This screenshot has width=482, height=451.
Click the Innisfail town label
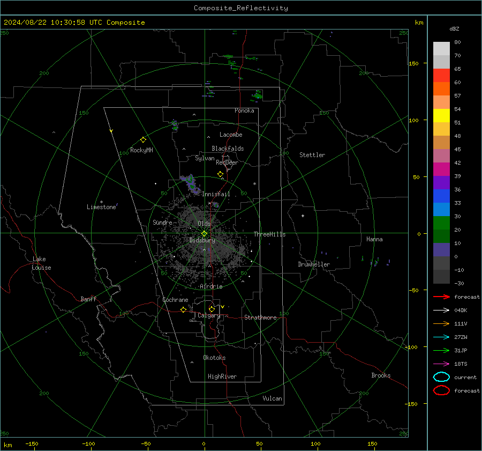216,194
